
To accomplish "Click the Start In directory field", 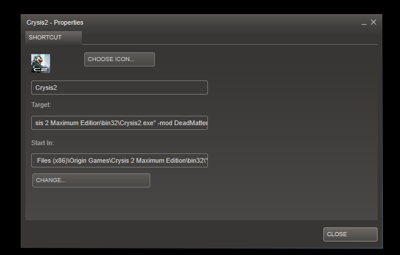I will click(120, 160).
